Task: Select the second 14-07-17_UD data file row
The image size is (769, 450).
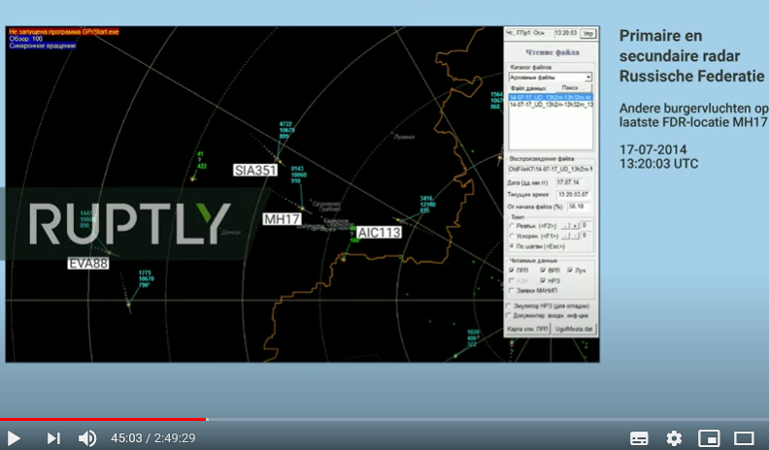Action: pyautogui.click(x=551, y=105)
